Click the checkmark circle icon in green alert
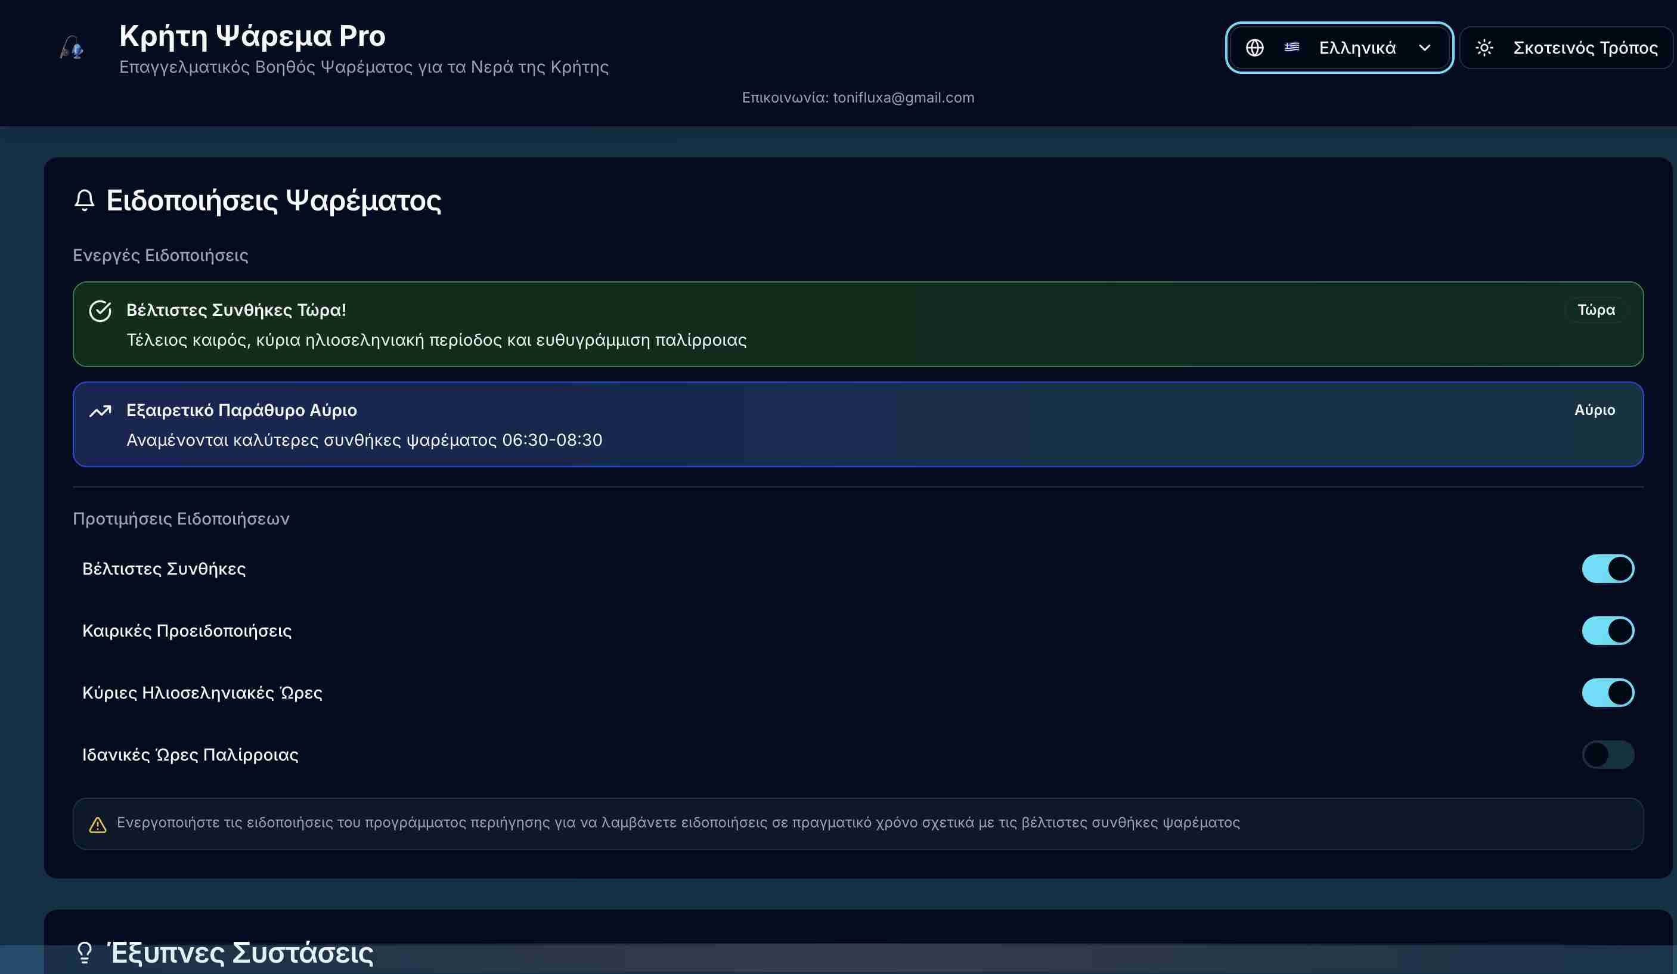 (x=101, y=311)
